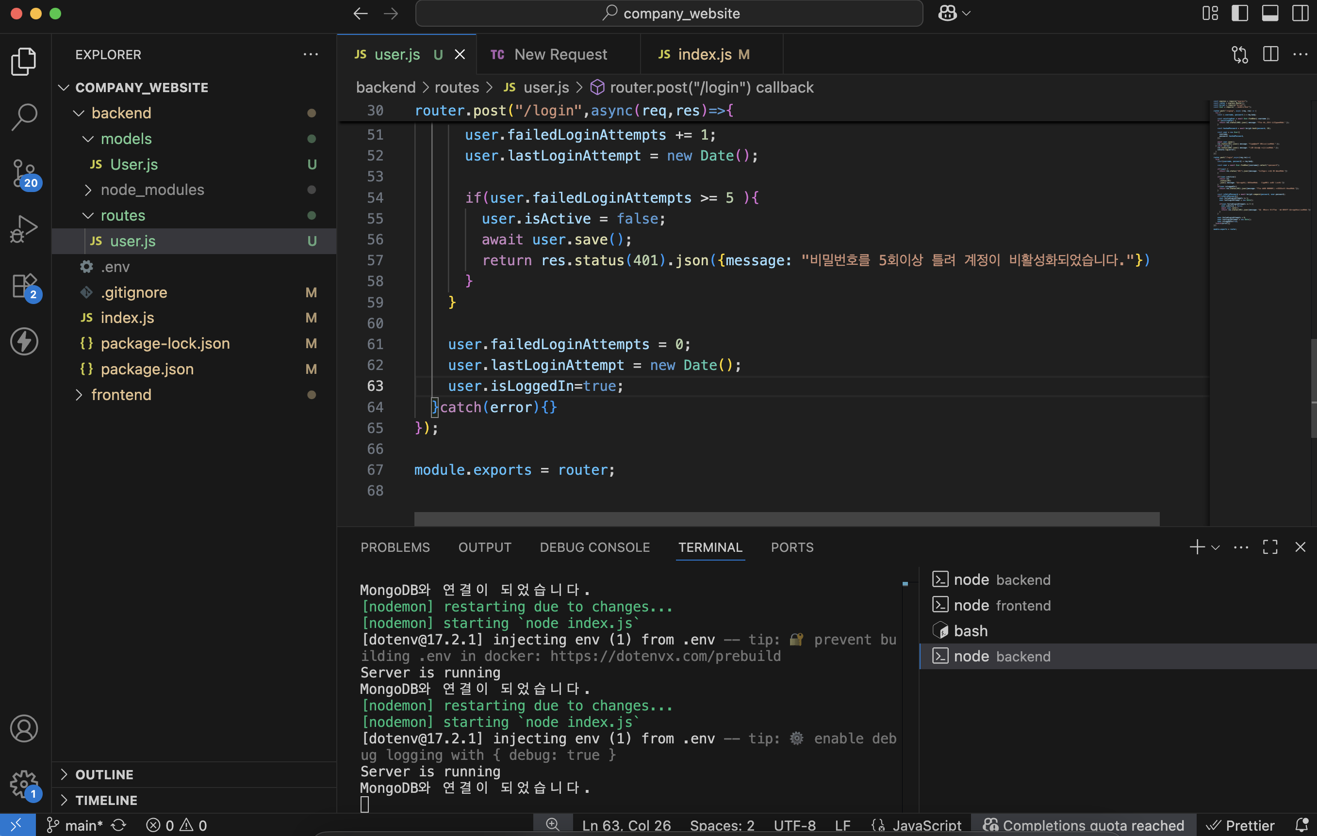Viewport: 1317px width, 836px height.
Task: Split the editor to the right
Action: tap(1270, 54)
